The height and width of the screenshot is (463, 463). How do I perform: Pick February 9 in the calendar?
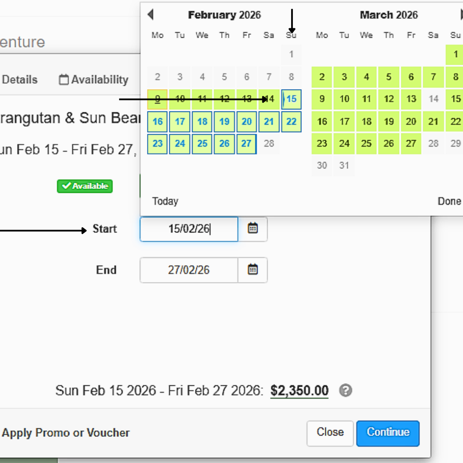(157, 99)
